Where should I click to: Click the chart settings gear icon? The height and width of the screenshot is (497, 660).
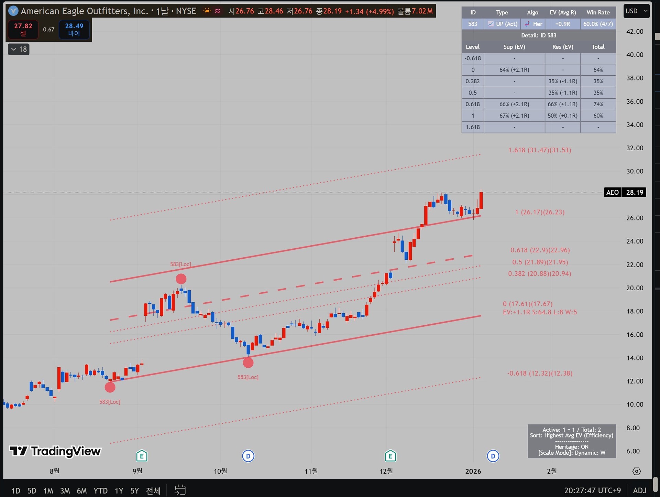pos(636,471)
